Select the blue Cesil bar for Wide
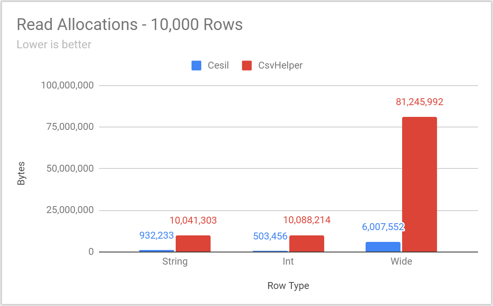The width and height of the screenshot is (493, 306). pos(383,247)
